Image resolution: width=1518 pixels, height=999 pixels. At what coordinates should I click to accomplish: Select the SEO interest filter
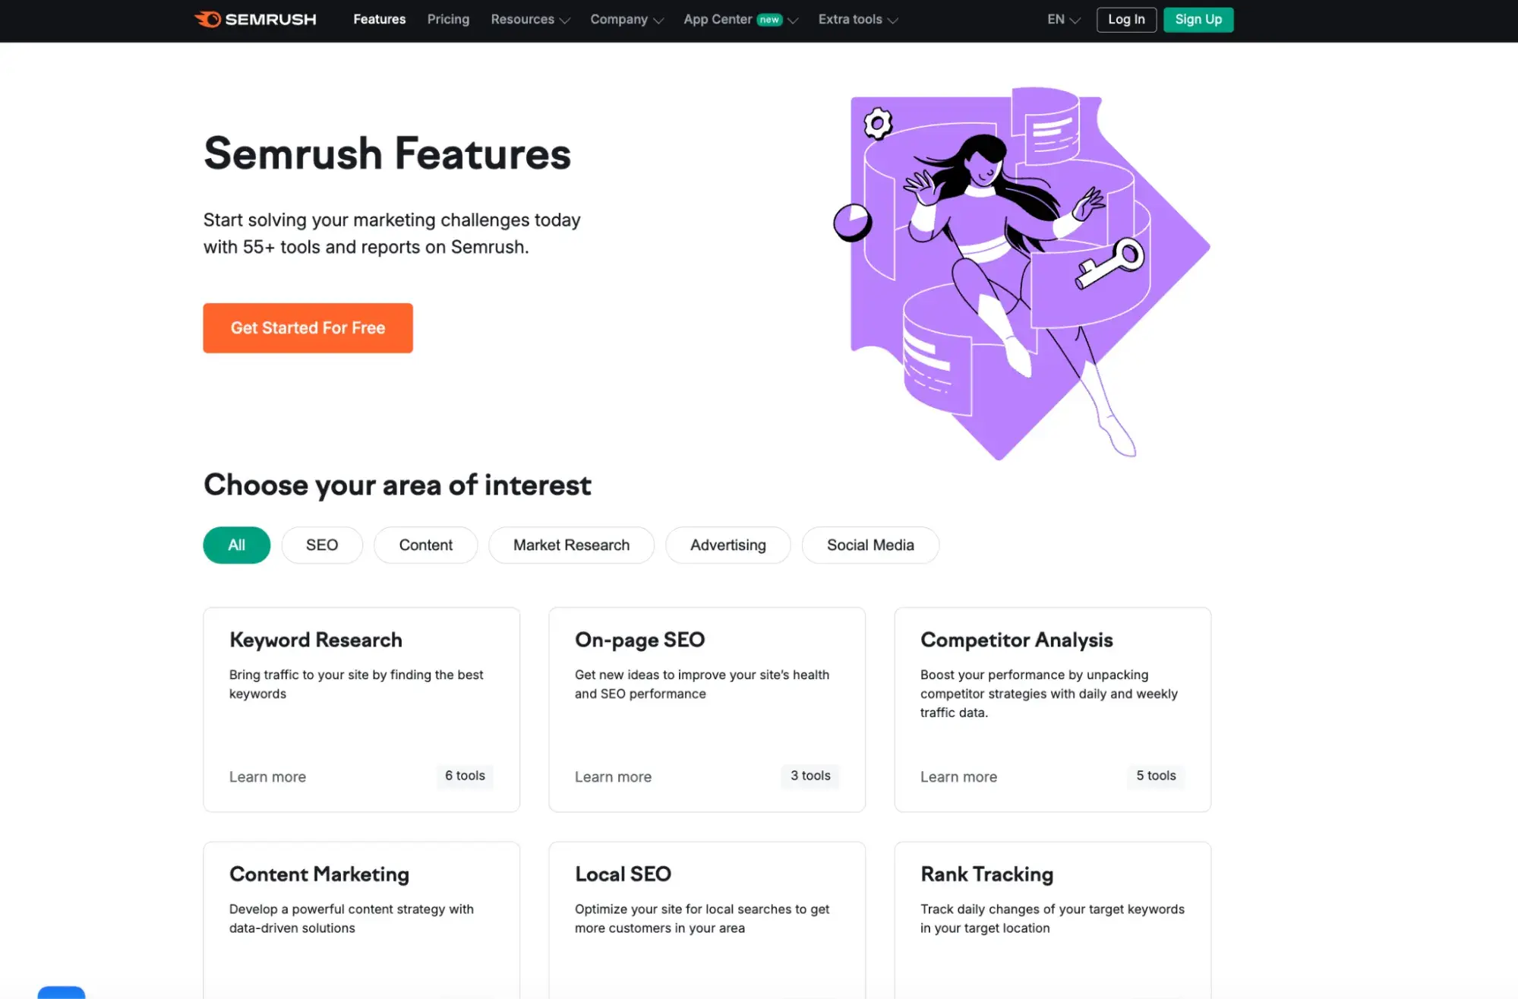coord(322,544)
